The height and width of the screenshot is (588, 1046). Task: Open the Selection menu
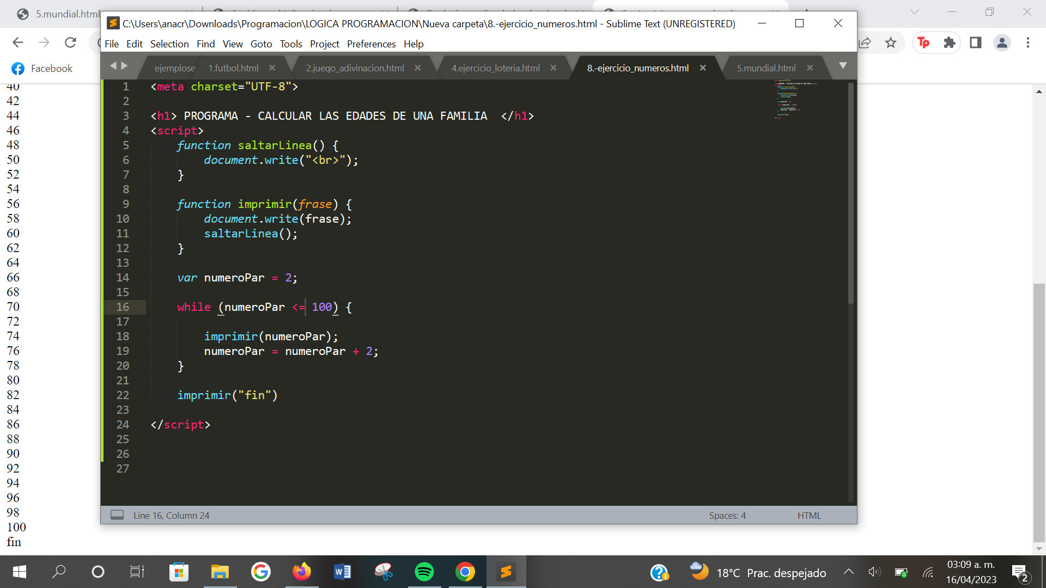click(169, 44)
